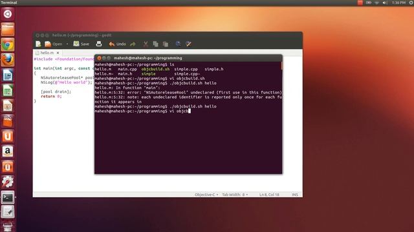This screenshot has width=414, height=232.
Task: Open the Files manager in launcher
Action: (x=8, y=29)
